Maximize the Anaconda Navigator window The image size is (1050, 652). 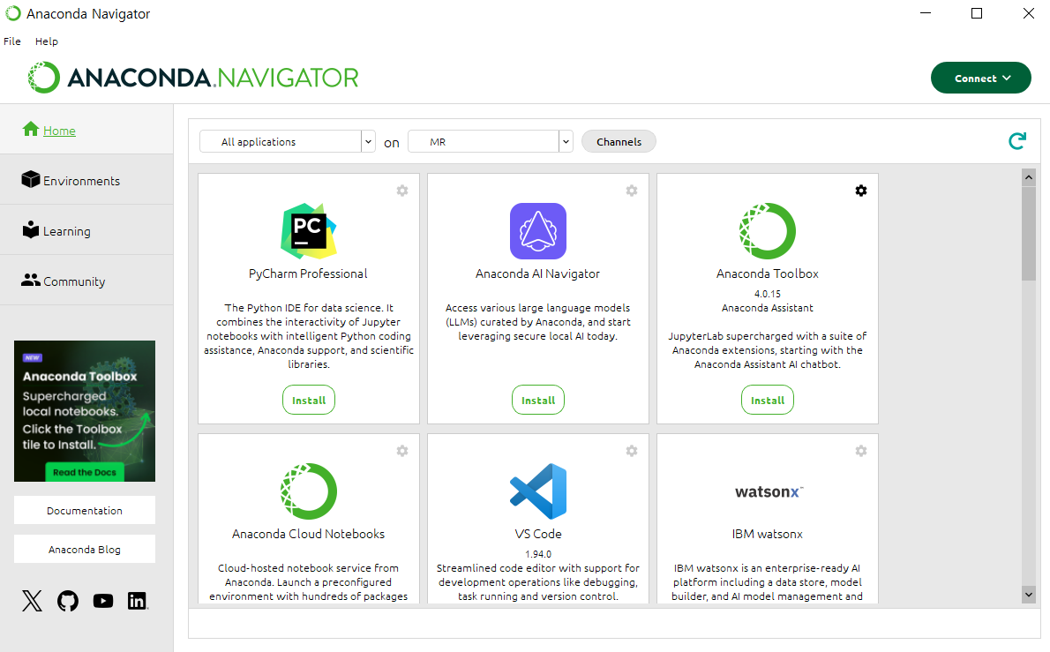(x=977, y=13)
